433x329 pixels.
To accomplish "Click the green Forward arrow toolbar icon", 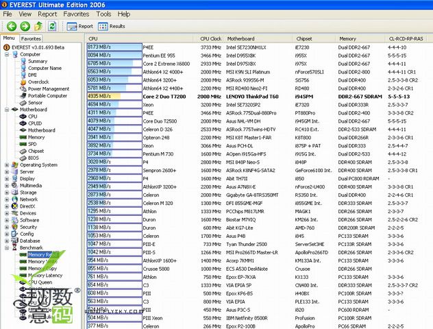I will pos(25,26).
